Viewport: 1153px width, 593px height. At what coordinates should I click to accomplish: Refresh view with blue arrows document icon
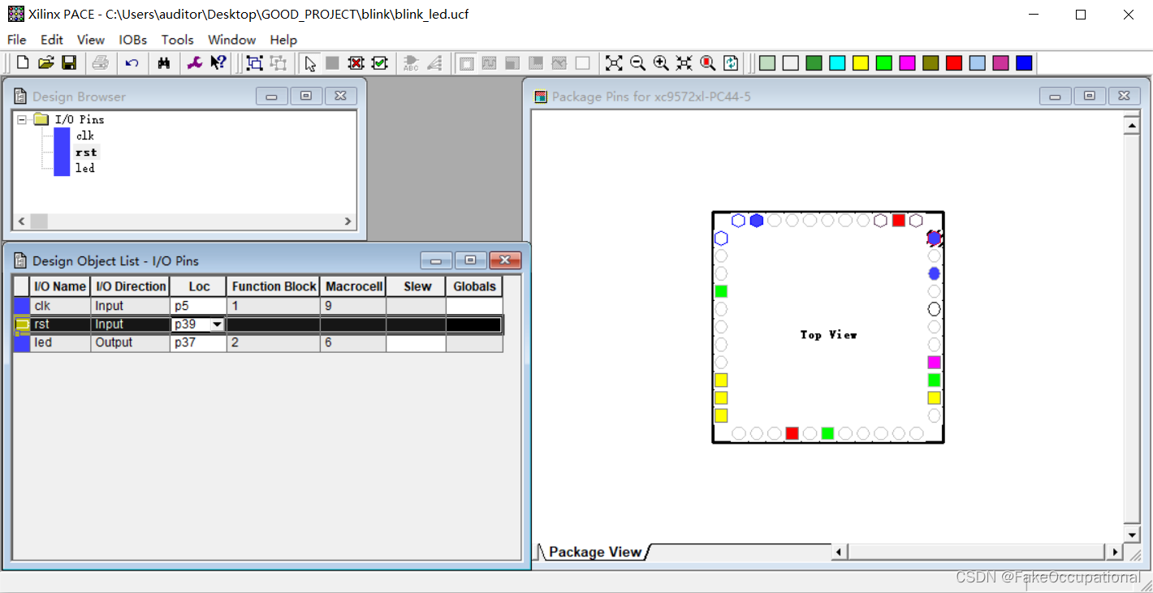tap(731, 63)
